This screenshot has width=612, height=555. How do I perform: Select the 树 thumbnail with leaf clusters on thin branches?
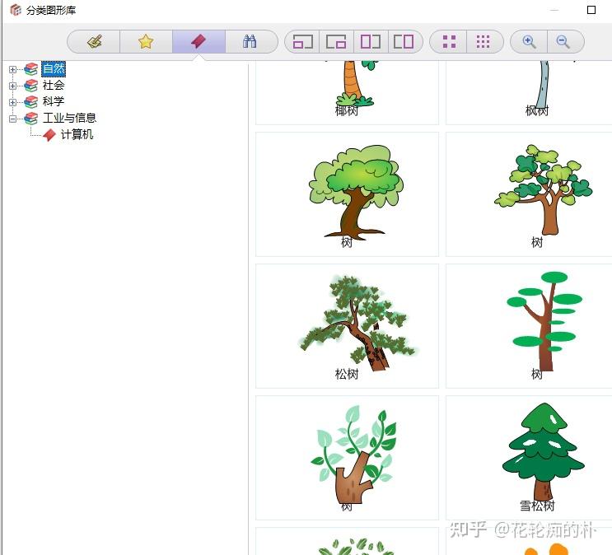point(529,194)
